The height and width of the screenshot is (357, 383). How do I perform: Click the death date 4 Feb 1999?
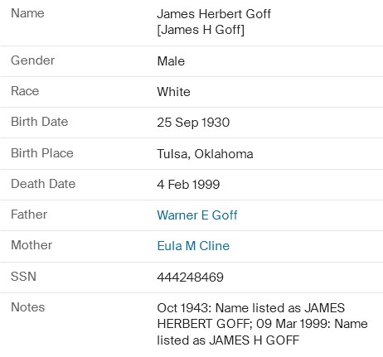click(x=188, y=184)
